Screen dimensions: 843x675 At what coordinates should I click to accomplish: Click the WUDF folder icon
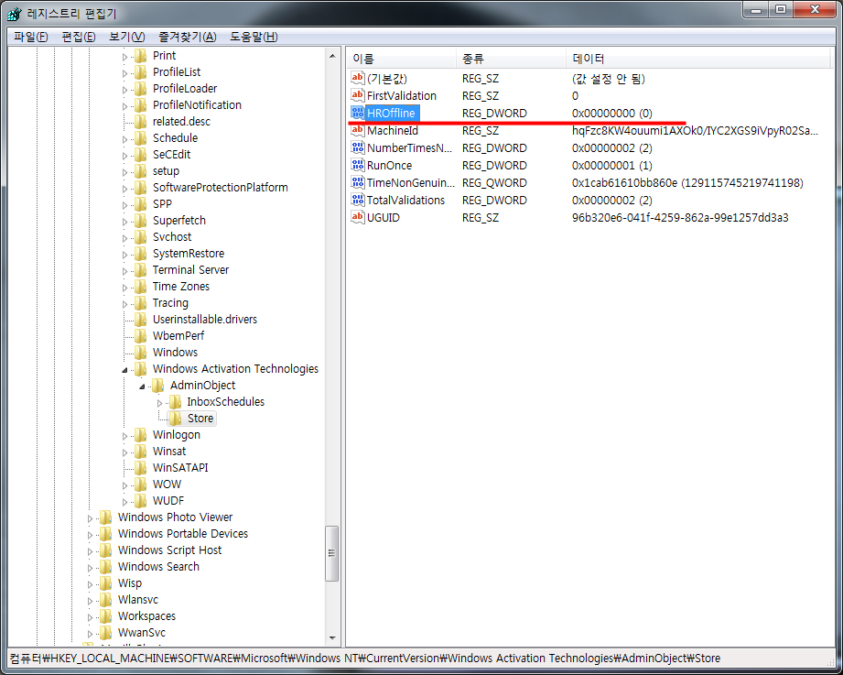pos(140,501)
